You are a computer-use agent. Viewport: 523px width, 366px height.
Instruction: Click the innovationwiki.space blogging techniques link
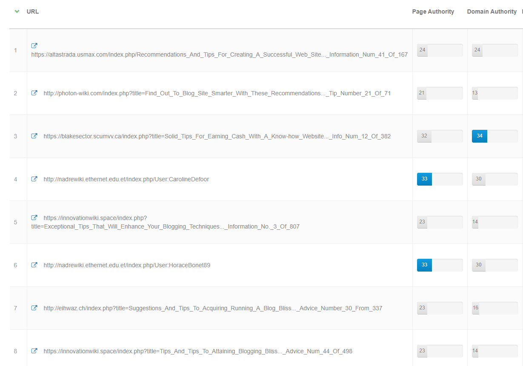165,222
